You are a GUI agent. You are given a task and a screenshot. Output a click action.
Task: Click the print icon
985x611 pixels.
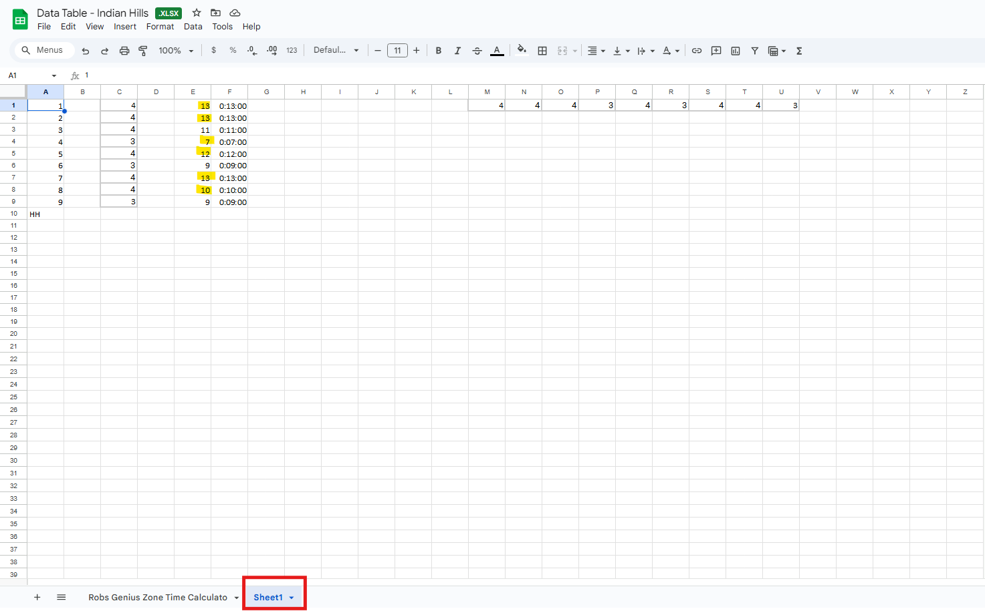[x=124, y=51]
